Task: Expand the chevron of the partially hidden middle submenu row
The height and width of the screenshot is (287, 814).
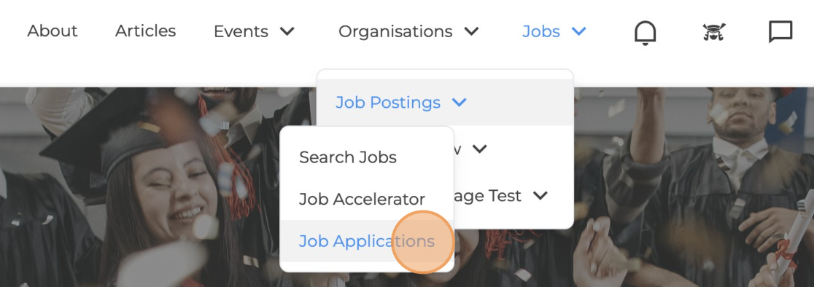Action: pyautogui.click(x=480, y=149)
